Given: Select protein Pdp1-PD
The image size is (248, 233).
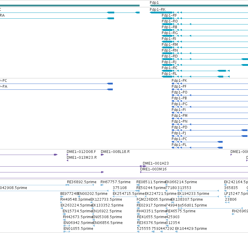Looking at the screenshot, I should 179,127.
